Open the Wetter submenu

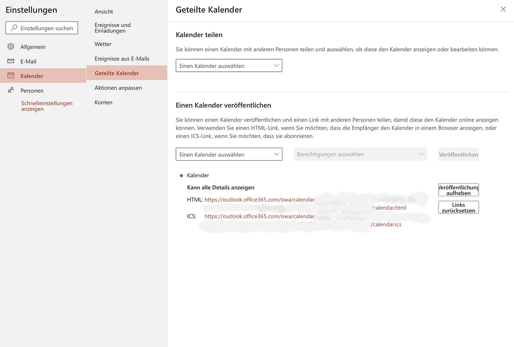point(127,44)
